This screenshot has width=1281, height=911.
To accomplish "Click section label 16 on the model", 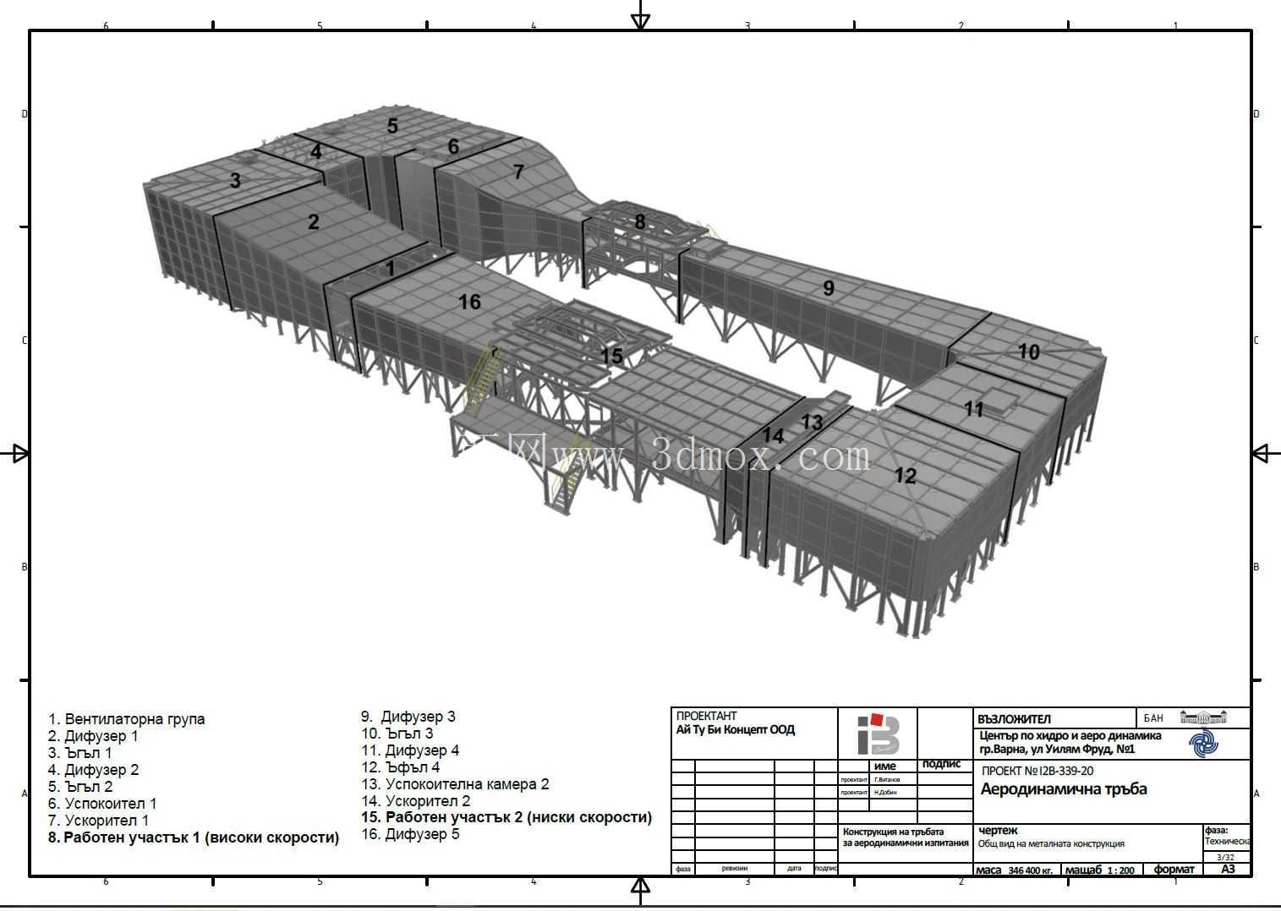I will (469, 302).
